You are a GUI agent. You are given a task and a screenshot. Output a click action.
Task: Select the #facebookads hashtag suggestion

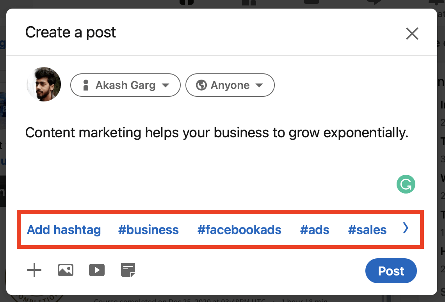239,230
